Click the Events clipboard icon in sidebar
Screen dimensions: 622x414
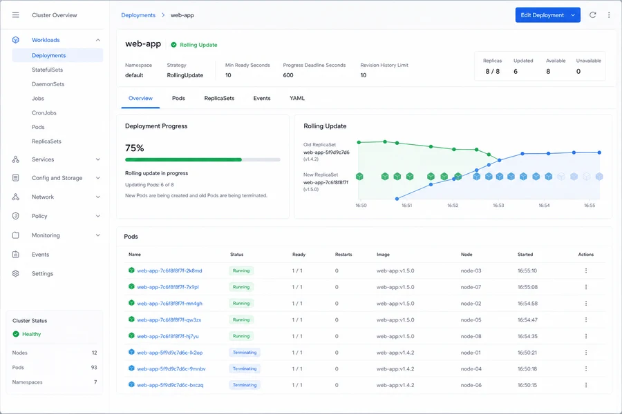click(x=15, y=255)
